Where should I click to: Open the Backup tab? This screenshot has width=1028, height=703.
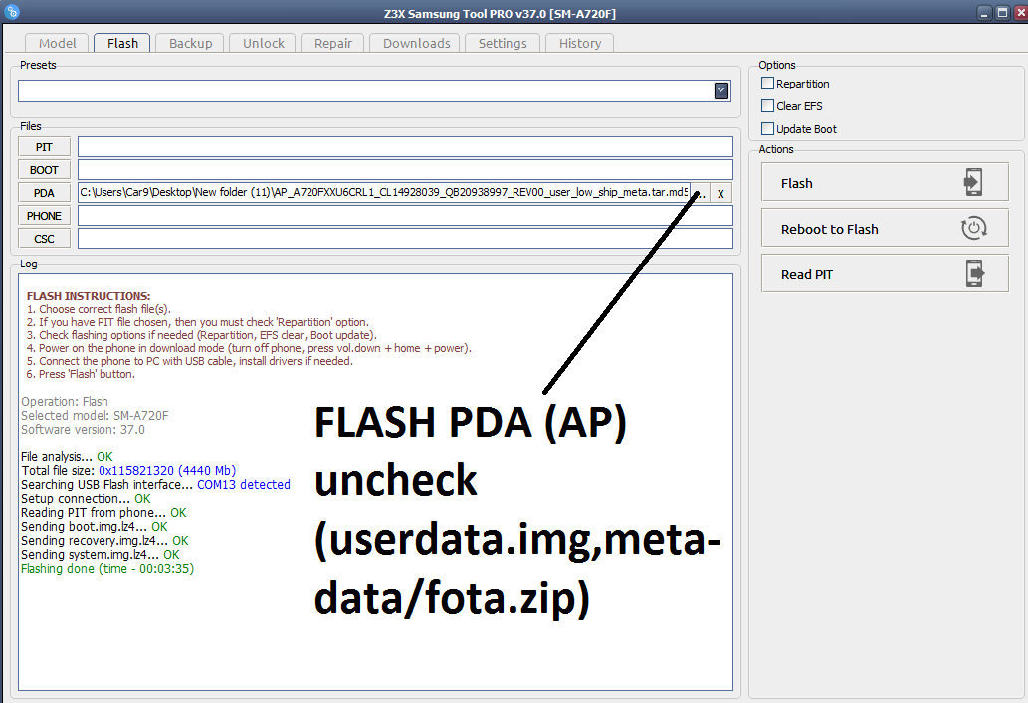(191, 43)
